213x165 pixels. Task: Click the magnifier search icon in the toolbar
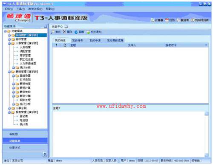(53, 32)
